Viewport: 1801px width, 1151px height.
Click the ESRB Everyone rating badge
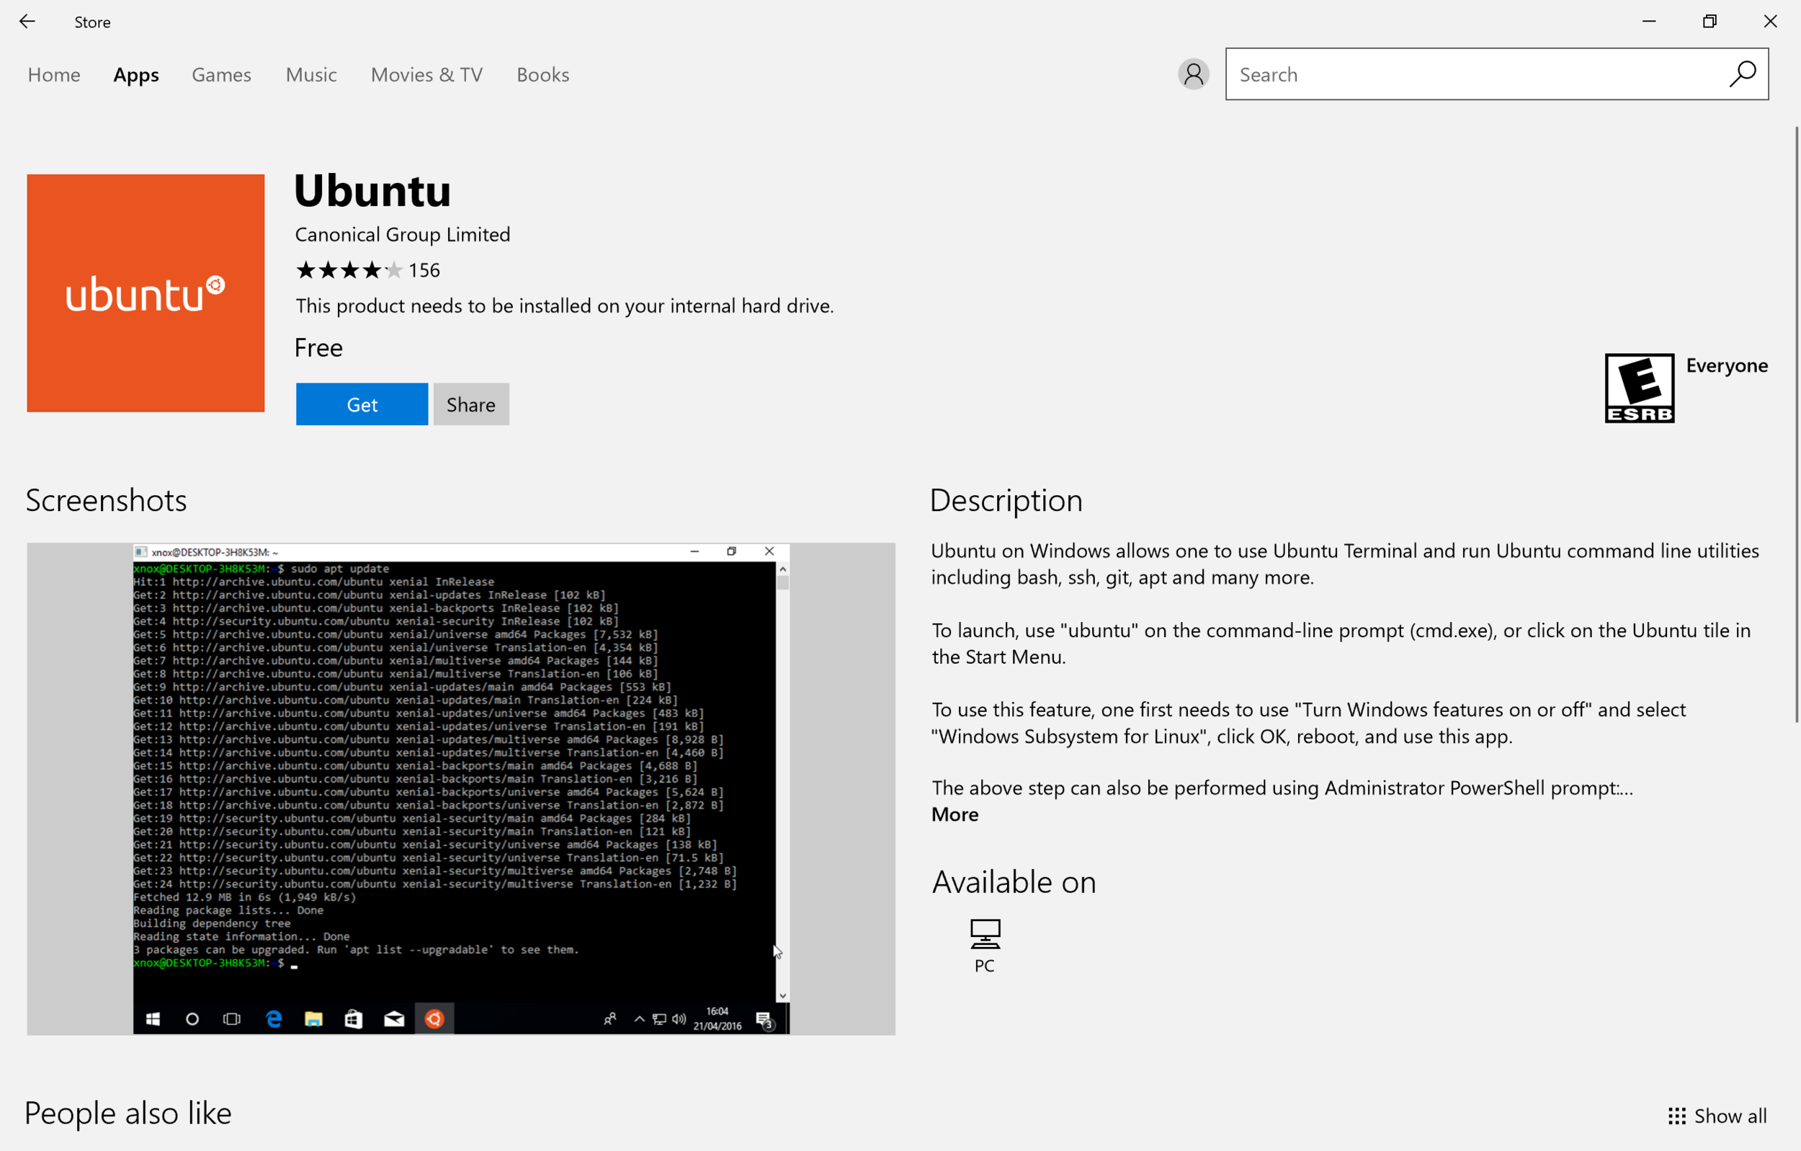[1640, 388]
